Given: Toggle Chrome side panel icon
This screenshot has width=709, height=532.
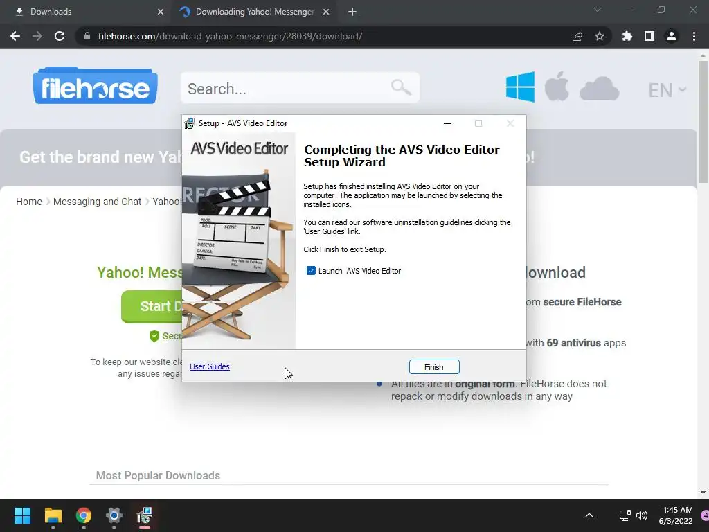Looking at the screenshot, I should (x=649, y=36).
